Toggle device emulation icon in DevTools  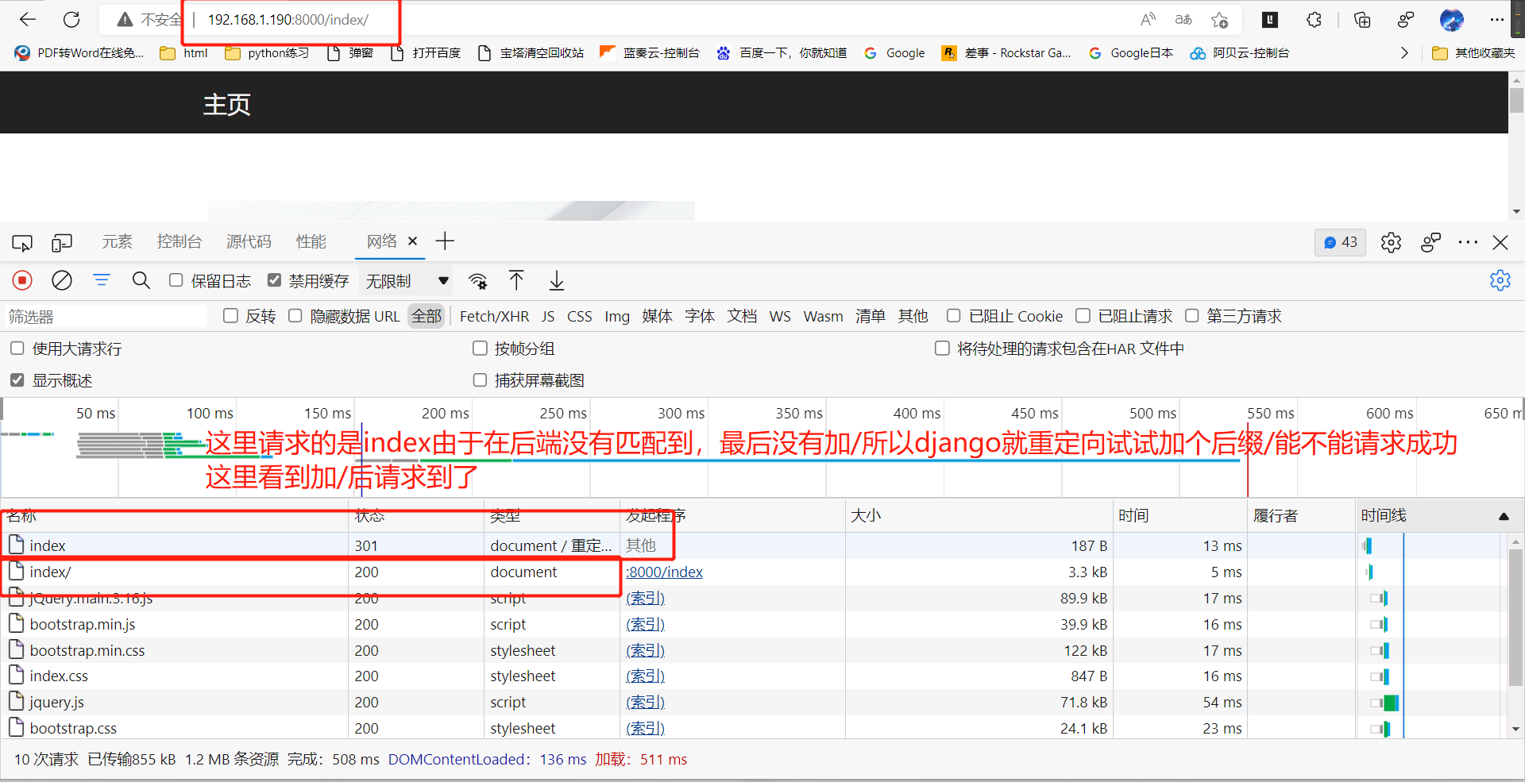click(62, 242)
